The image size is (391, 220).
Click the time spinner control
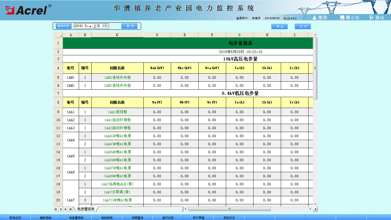106,26
